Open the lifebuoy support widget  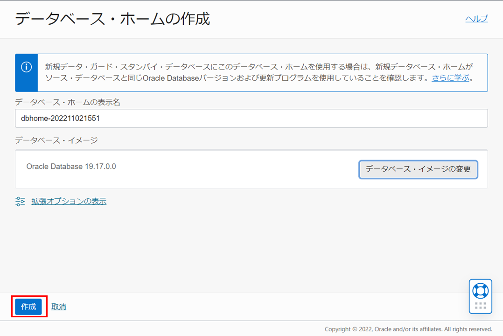tap(480, 291)
